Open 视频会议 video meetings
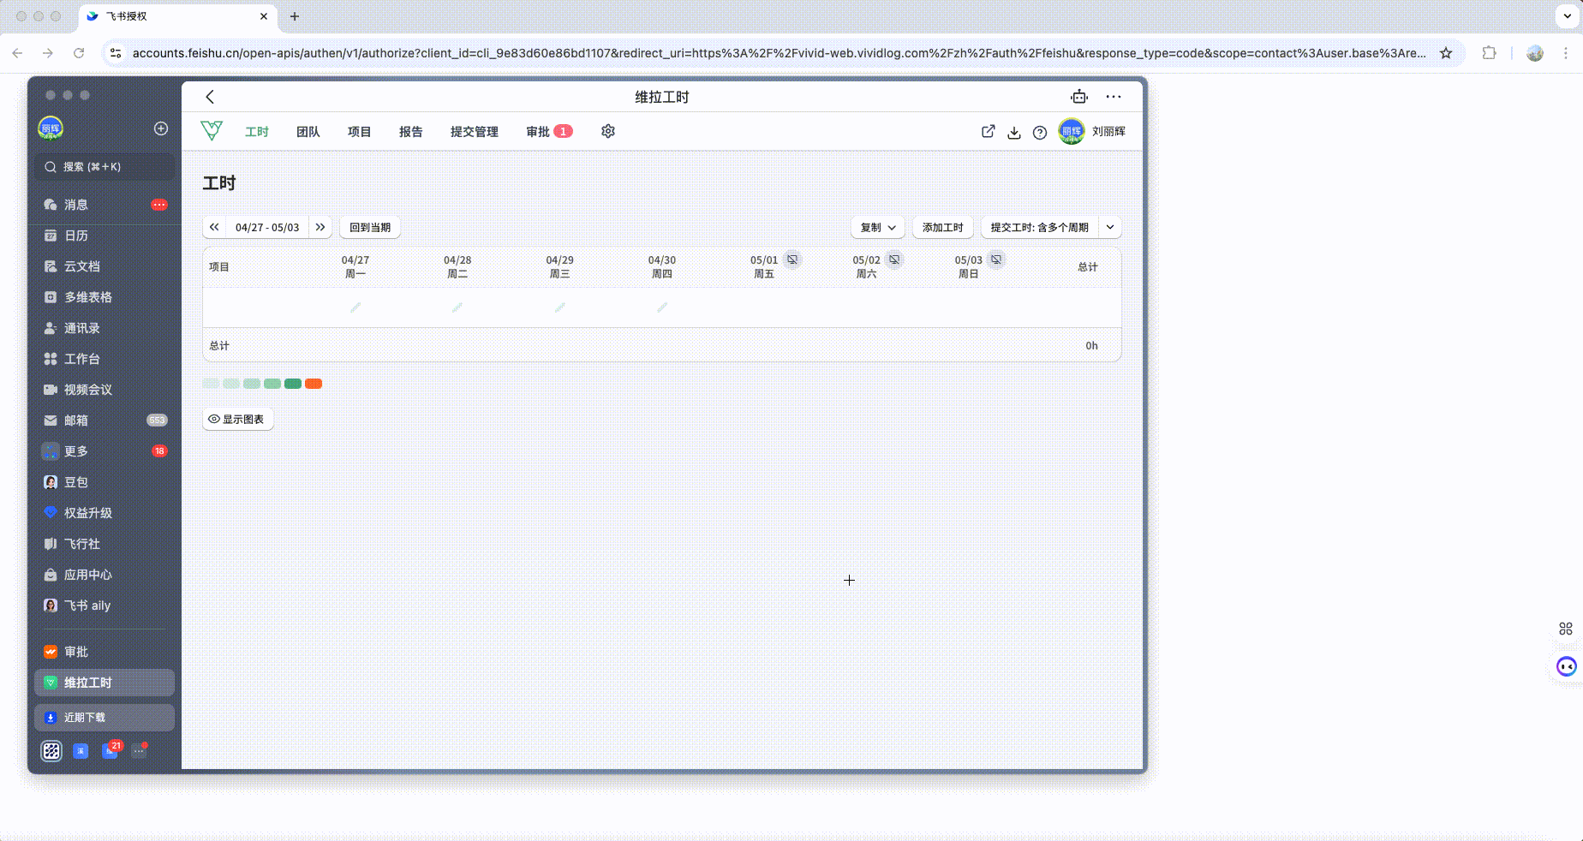Screen dimensions: 1583x841 click(105, 390)
